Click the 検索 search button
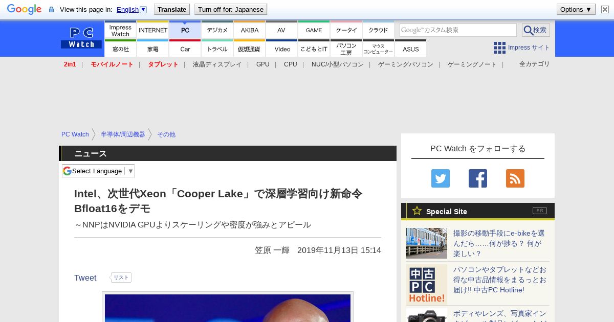Image resolution: width=614 pixels, height=322 pixels. 536,30
